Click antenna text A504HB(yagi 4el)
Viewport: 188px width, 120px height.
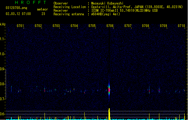click(106, 14)
